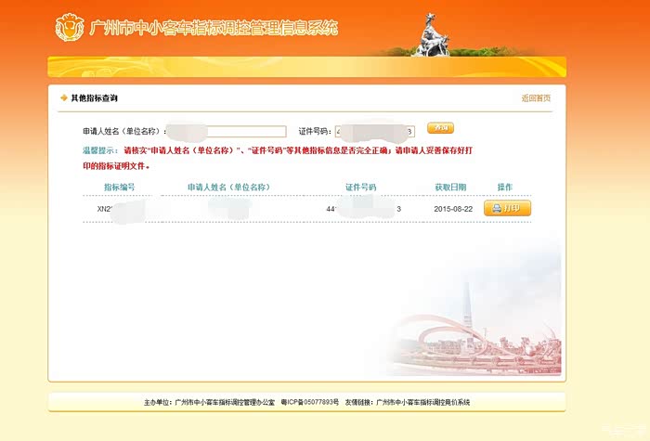This screenshot has height=441, width=650.
Task: Focus the 申请人姓名 input field
Action: 227,132
